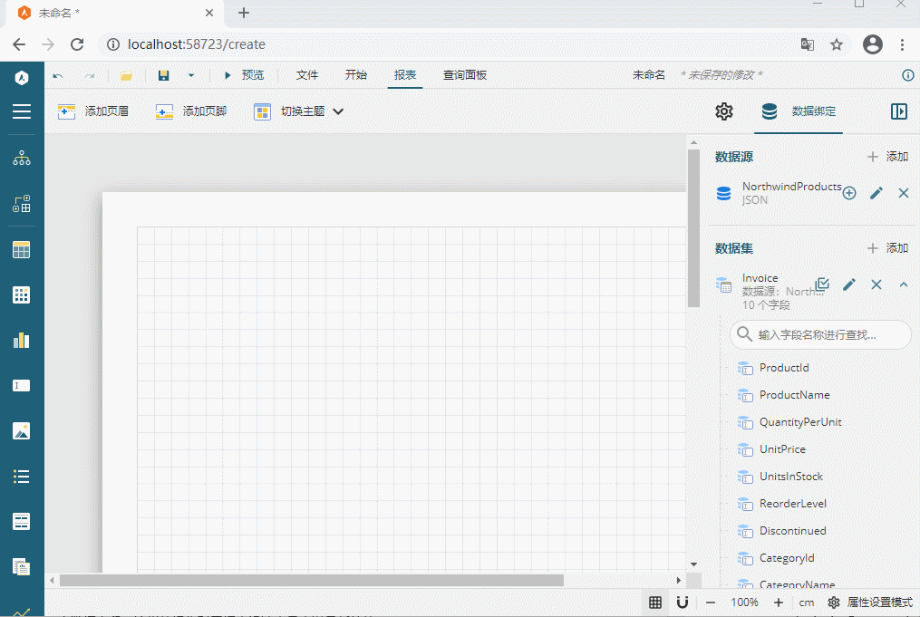Insert a subreport control from sidebar
The height and width of the screenshot is (617, 920).
[22, 566]
